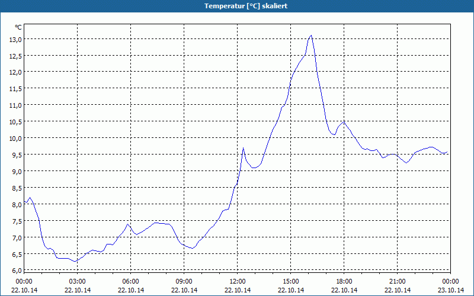
Task: Pick the '11,0' y-axis label
Action: 16,105
